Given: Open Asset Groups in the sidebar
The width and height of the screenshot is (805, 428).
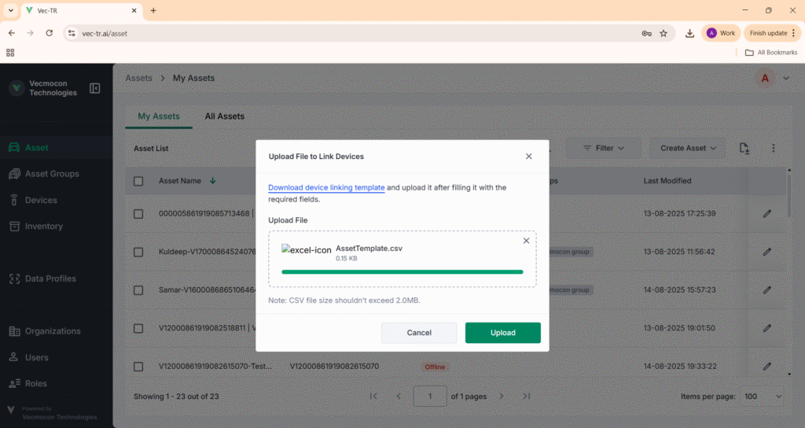Looking at the screenshot, I should point(51,174).
